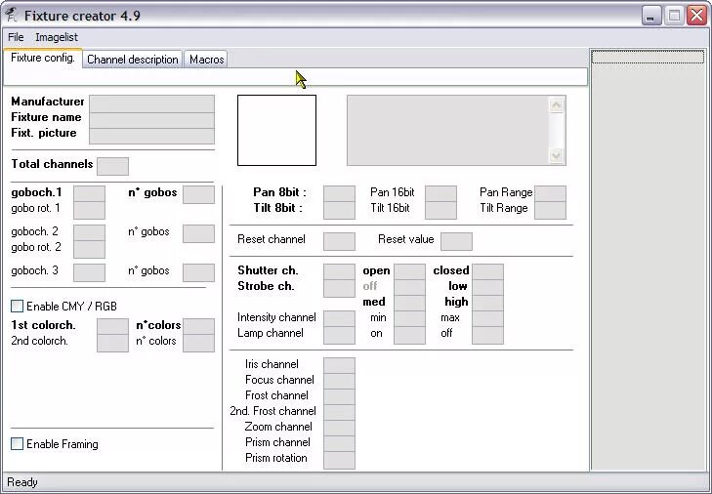Screen dimensions: 712x494
Task: Select the dotted item in right list panel
Action: (x=648, y=57)
